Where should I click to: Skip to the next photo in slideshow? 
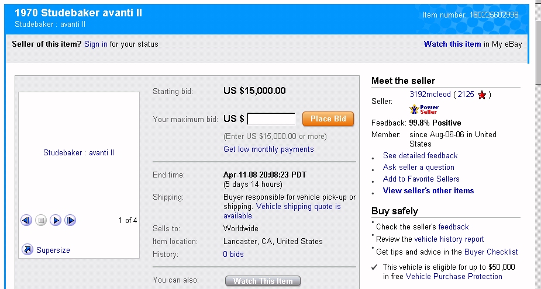pyautogui.click(x=70, y=220)
